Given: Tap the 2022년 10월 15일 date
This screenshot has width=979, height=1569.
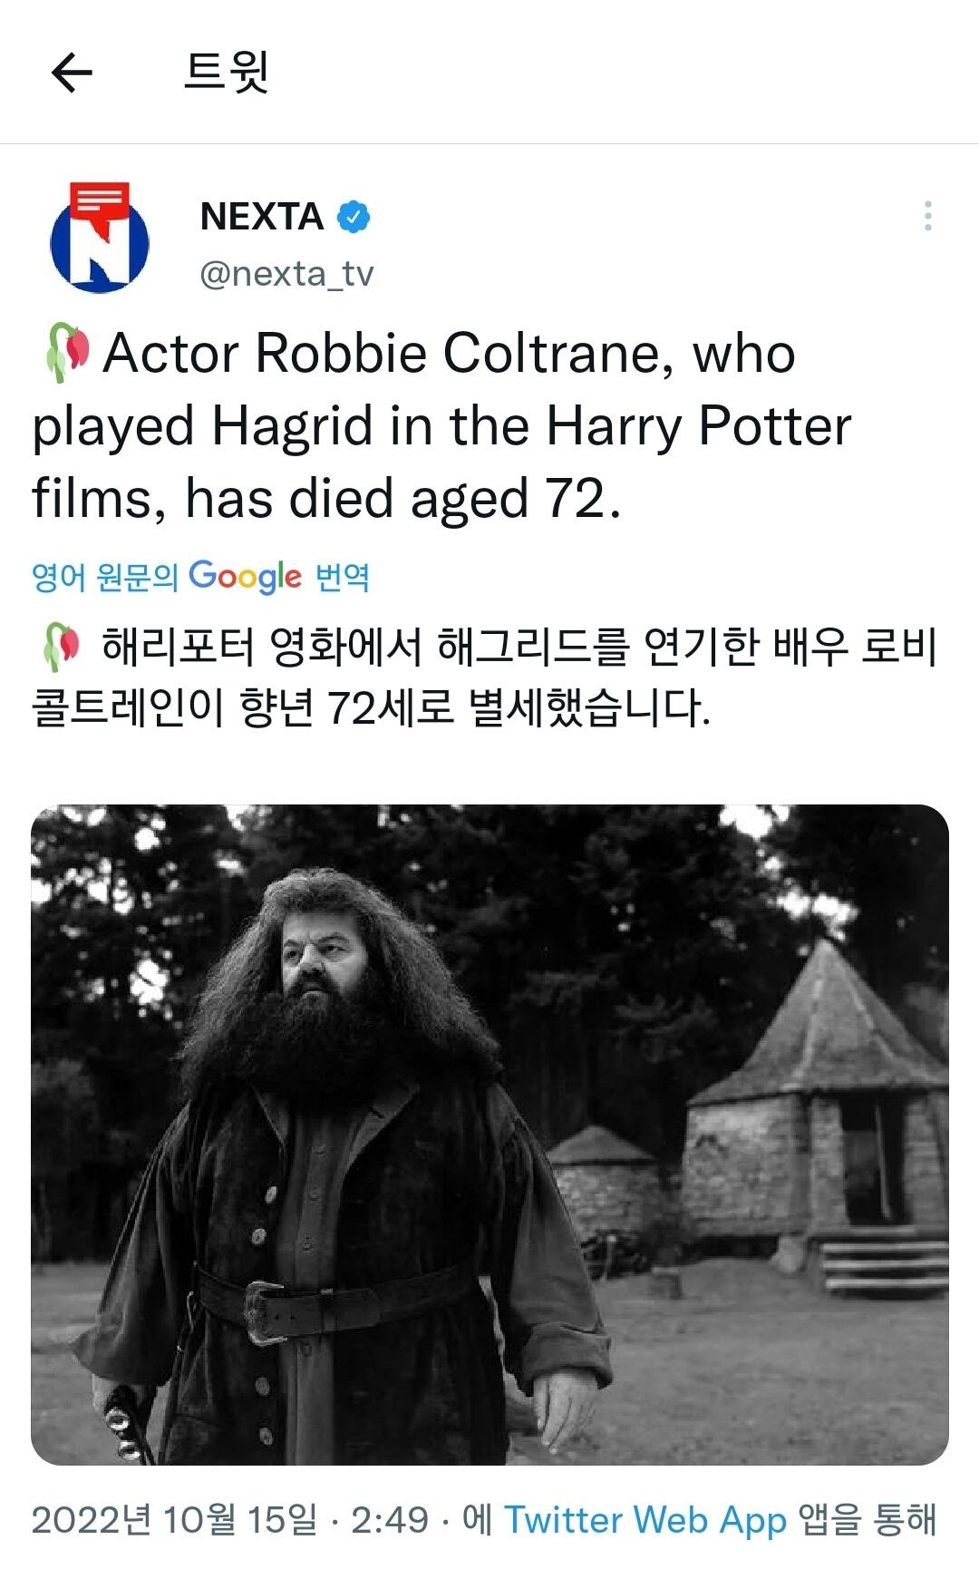Looking at the screenshot, I should (174, 1520).
